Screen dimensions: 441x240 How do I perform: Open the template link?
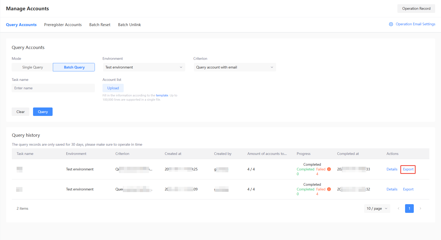coord(162,95)
